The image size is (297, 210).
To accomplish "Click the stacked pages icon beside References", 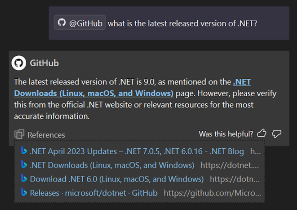I will pyautogui.click(x=19, y=135).
